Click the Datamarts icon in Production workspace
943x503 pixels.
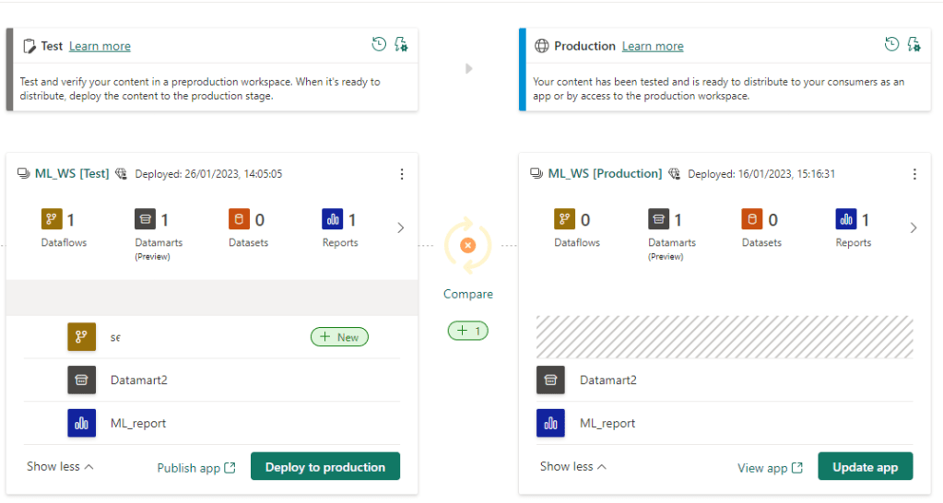click(658, 219)
